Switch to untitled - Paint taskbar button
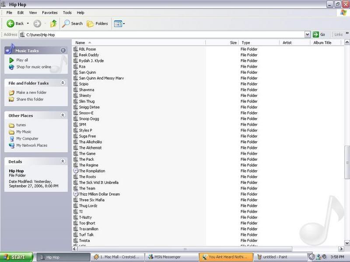This screenshot has height=262, width=350. point(280,257)
